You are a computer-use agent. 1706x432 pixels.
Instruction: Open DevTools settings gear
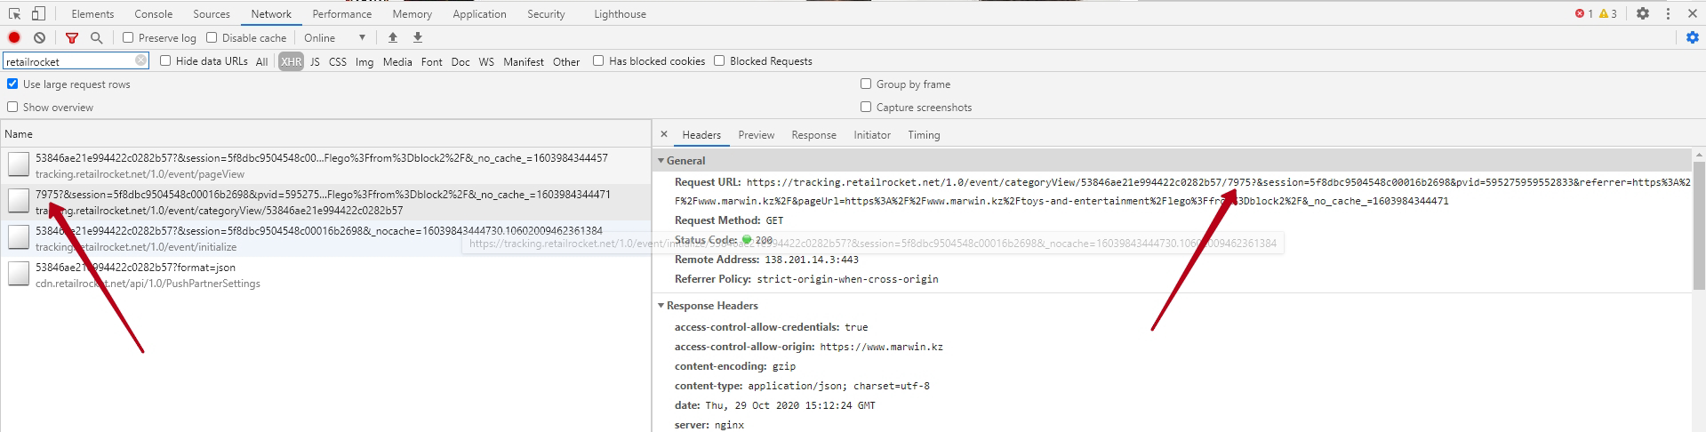[1643, 13]
